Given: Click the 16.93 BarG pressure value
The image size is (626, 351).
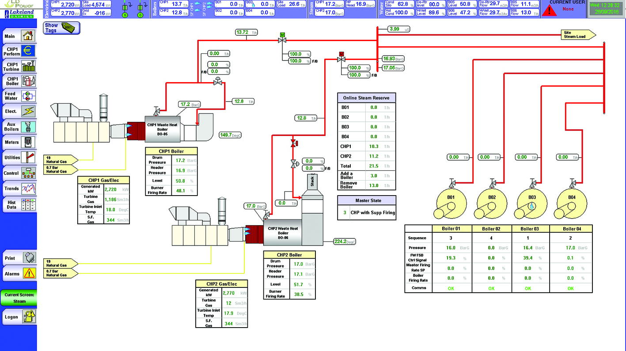Looking at the screenshot, I should click(393, 58).
